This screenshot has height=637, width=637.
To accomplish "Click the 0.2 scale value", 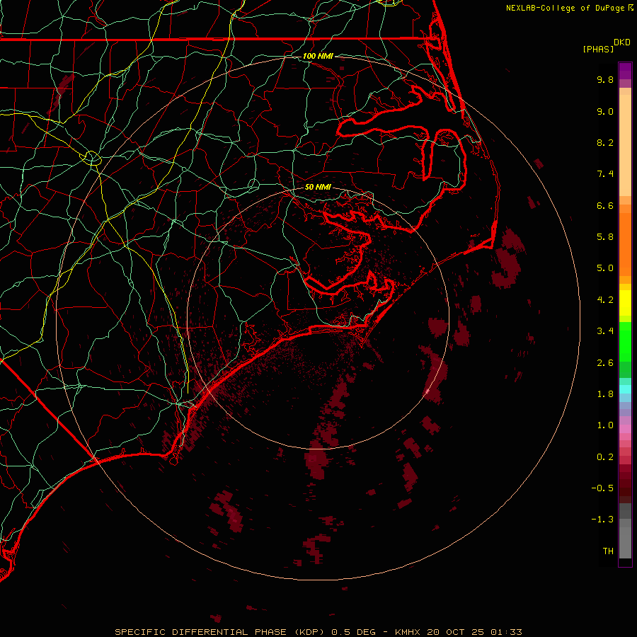I will 605,457.
